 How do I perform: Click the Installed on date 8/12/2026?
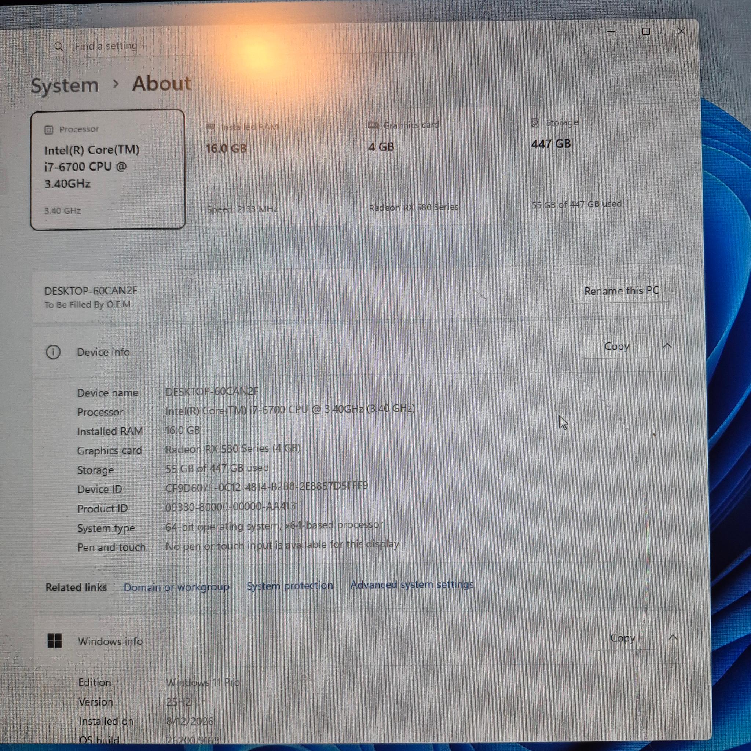pos(190,721)
